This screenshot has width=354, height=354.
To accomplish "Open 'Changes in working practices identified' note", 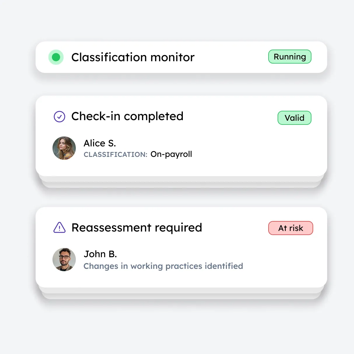I will pyautogui.click(x=163, y=266).
